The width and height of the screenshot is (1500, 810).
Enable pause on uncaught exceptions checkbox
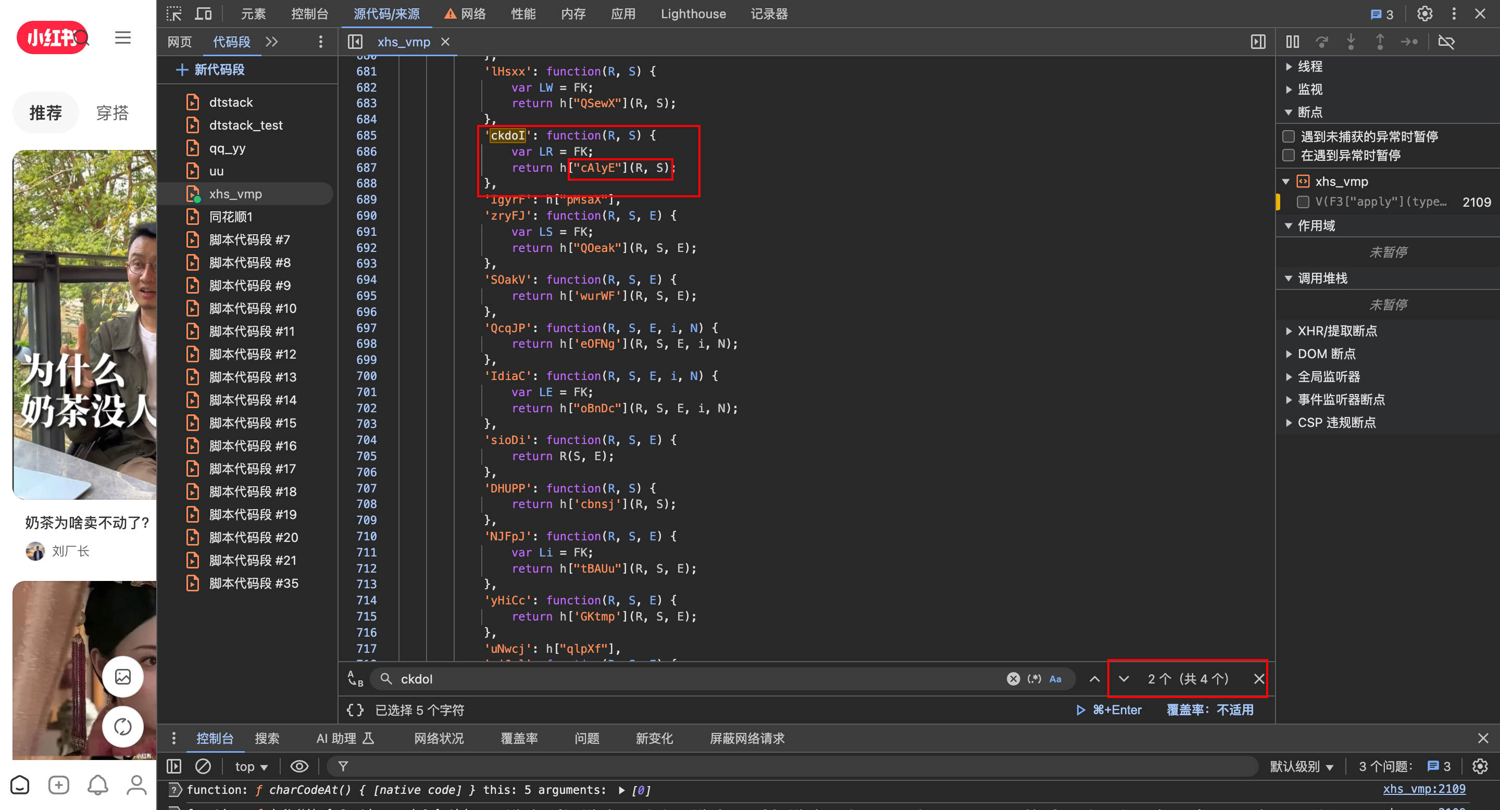click(x=1289, y=136)
